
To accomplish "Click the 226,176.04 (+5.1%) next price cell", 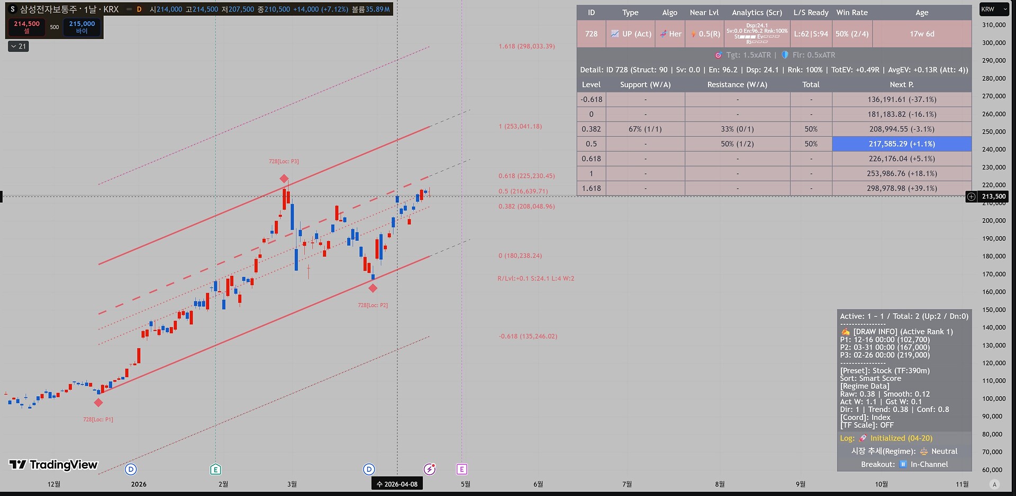I will [902, 158].
